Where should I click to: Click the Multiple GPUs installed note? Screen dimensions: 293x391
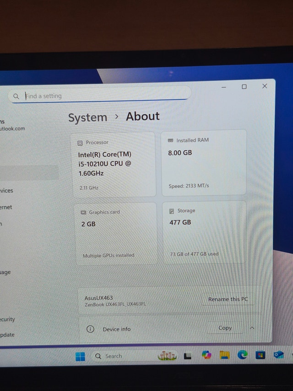[x=109, y=255]
